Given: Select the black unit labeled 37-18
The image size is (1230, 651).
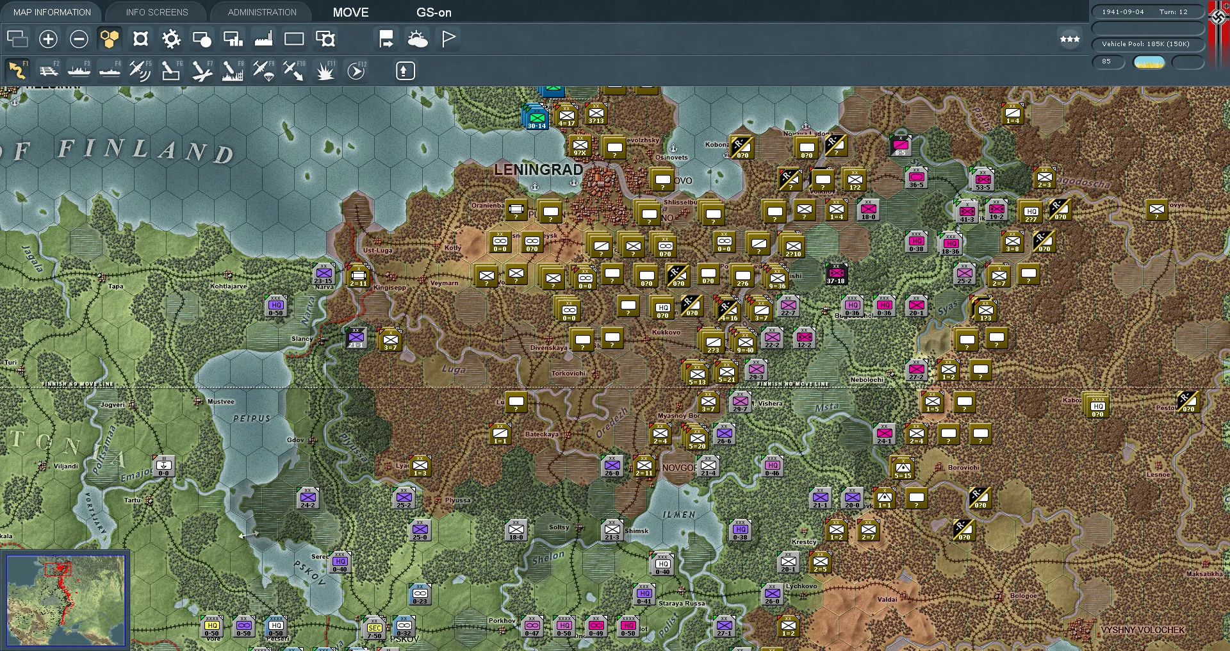Looking at the screenshot, I should [836, 274].
